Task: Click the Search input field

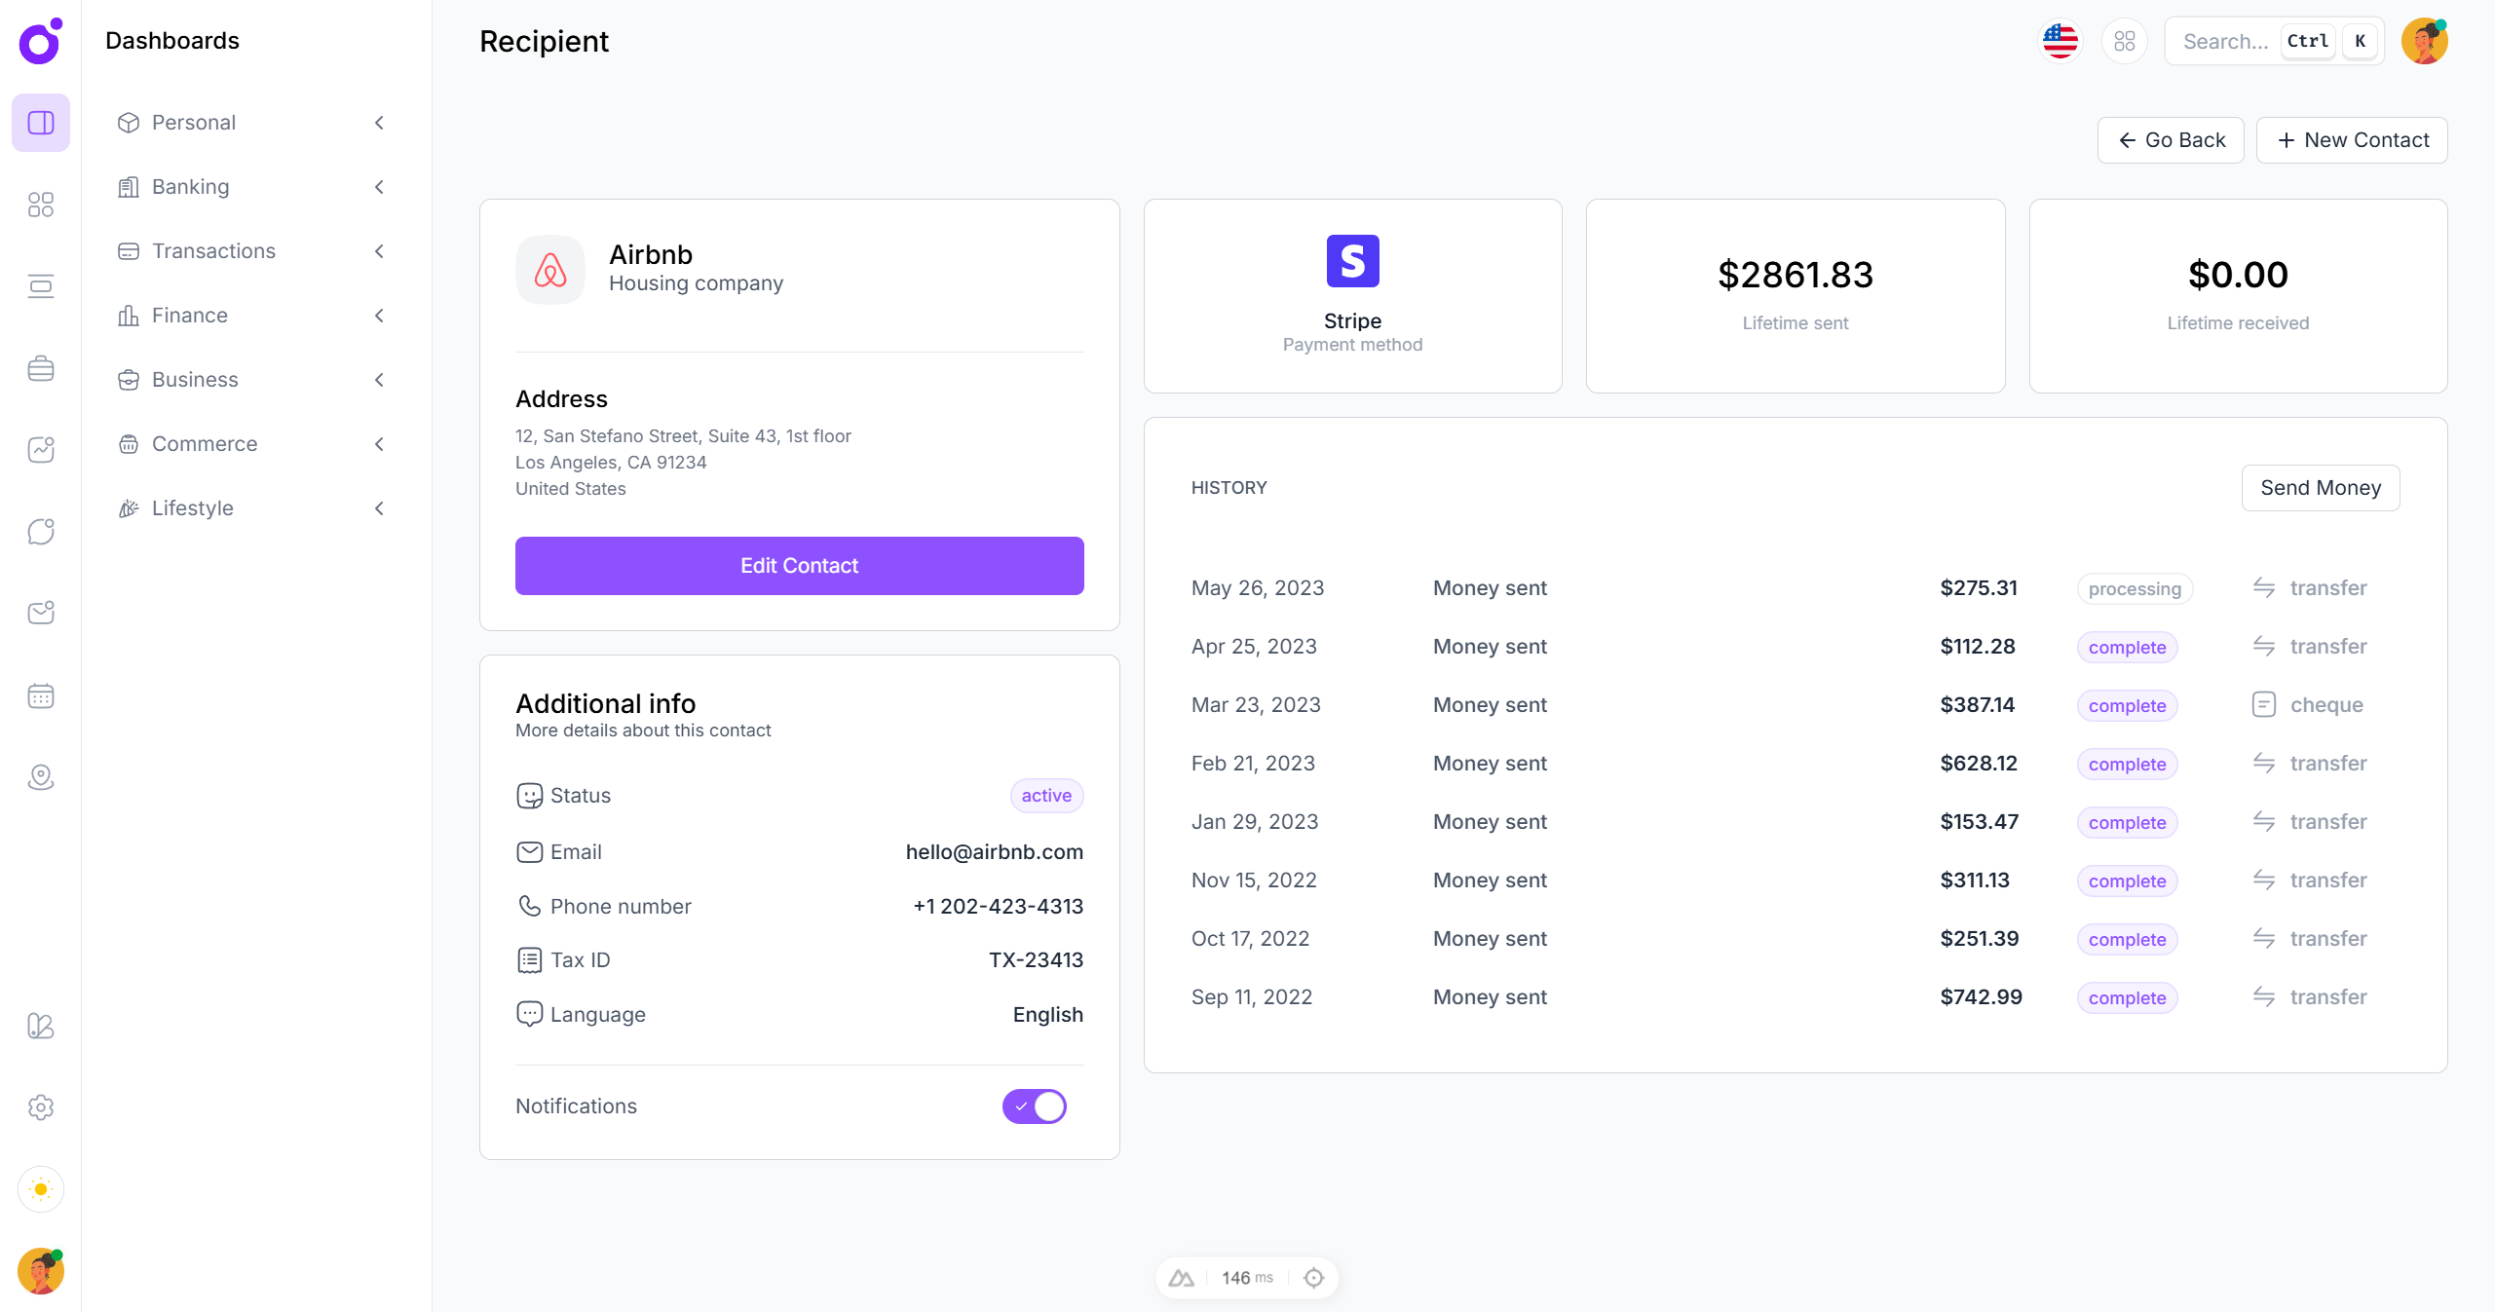Action: point(2225,41)
